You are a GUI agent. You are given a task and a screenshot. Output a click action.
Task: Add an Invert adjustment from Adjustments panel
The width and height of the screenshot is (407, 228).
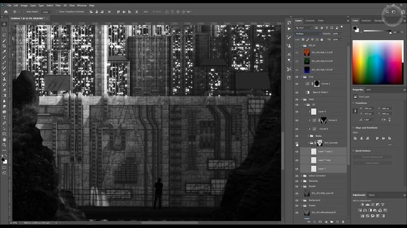click(362, 216)
